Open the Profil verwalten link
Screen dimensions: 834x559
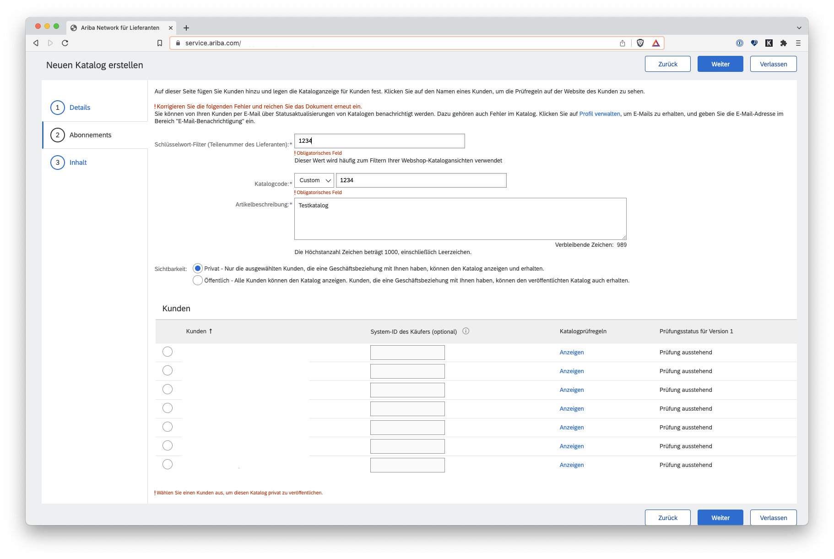coord(600,114)
